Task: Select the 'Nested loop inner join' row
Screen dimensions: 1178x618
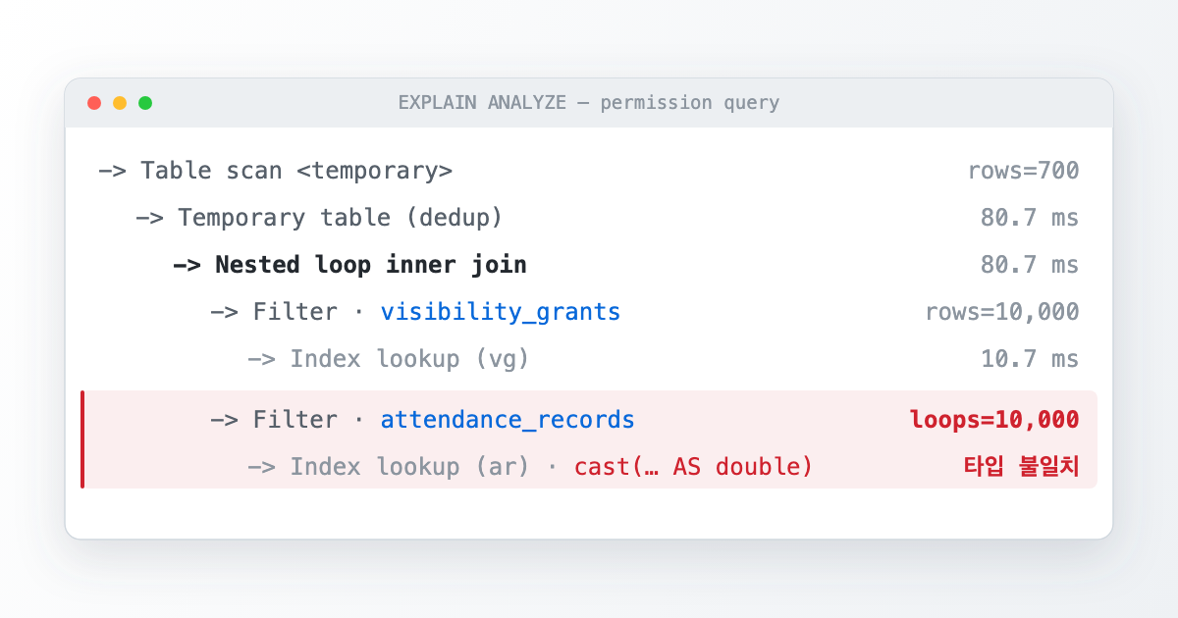Action: pyautogui.click(x=589, y=265)
